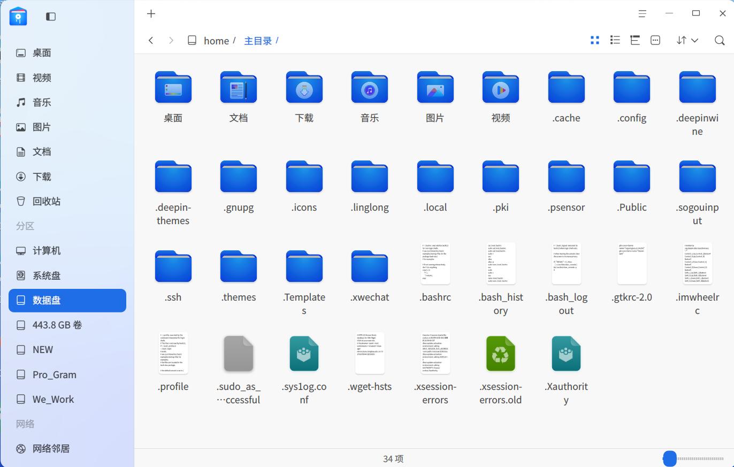Viewport: 734px width, 467px height.
Task: Open the sort order dropdown
Action: tap(687, 40)
